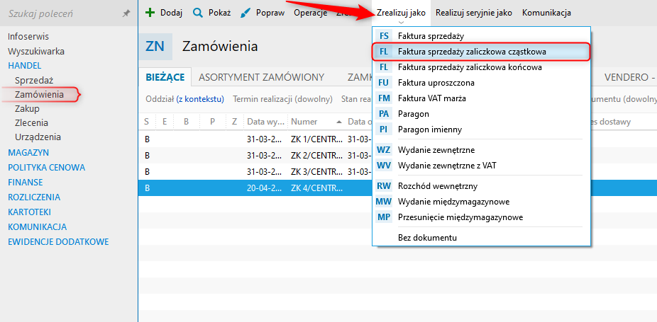Screen dimensions: 657x322
Task: Open the Oddział (z kontekstu) filter
Action: click(184, 99)
